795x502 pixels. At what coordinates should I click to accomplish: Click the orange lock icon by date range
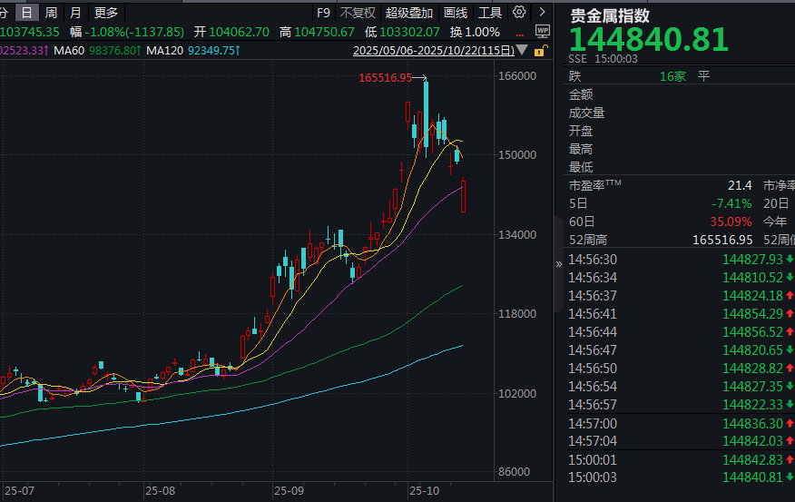(x=543, y=51)
